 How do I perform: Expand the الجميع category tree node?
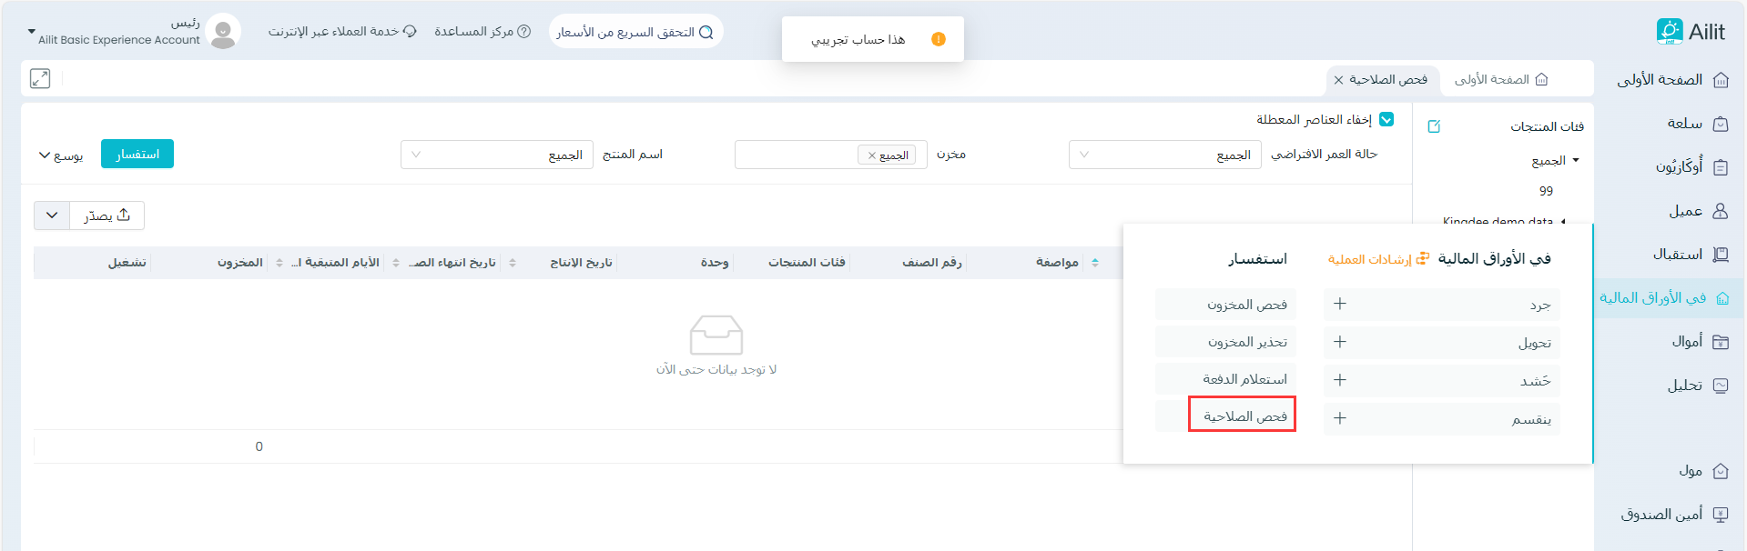1576,161
